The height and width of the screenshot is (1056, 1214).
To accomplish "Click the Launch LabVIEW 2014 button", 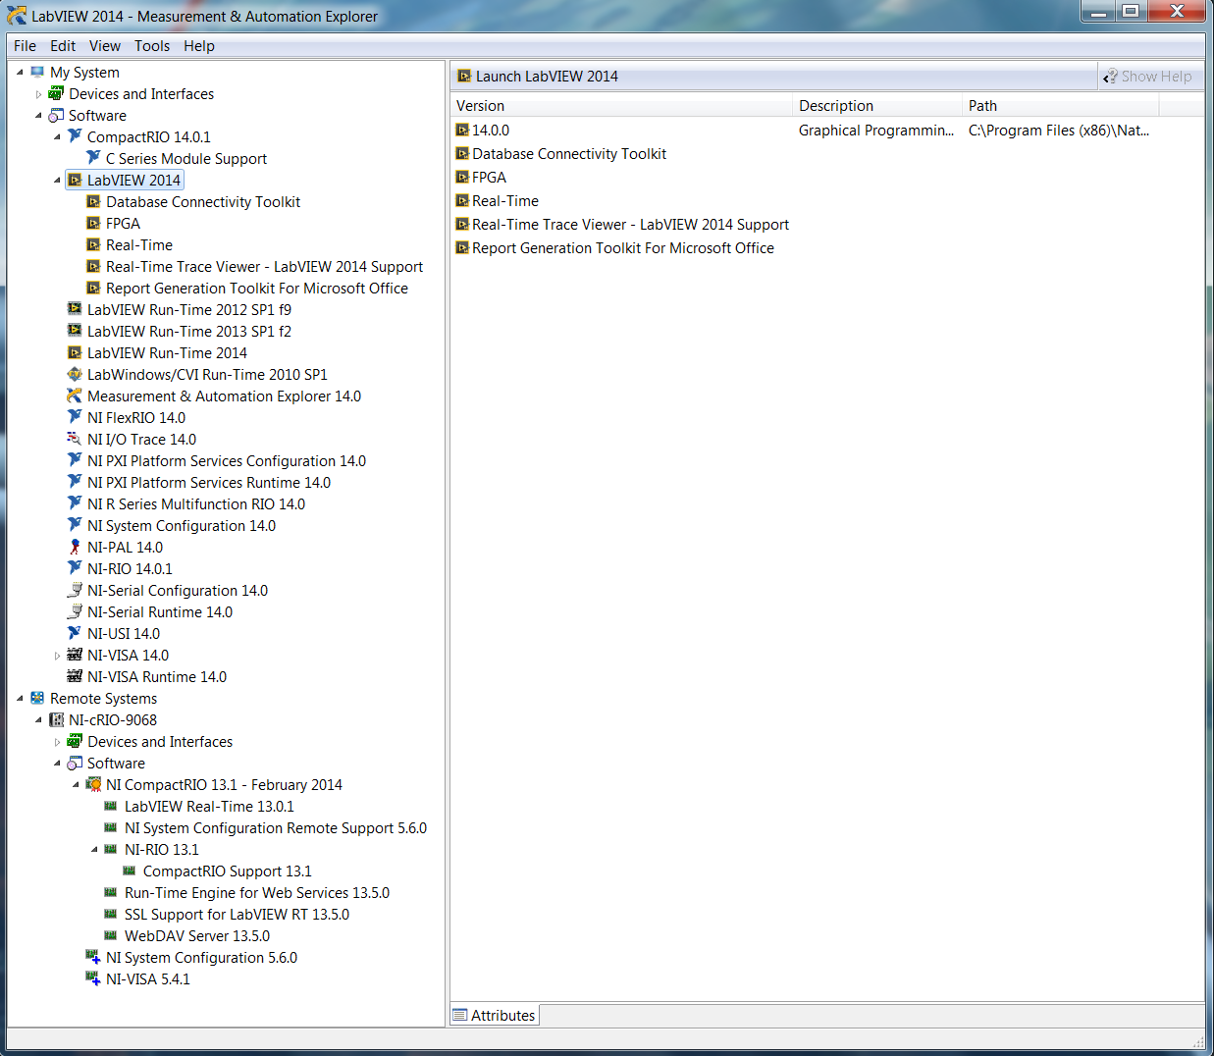I will 538,76.
